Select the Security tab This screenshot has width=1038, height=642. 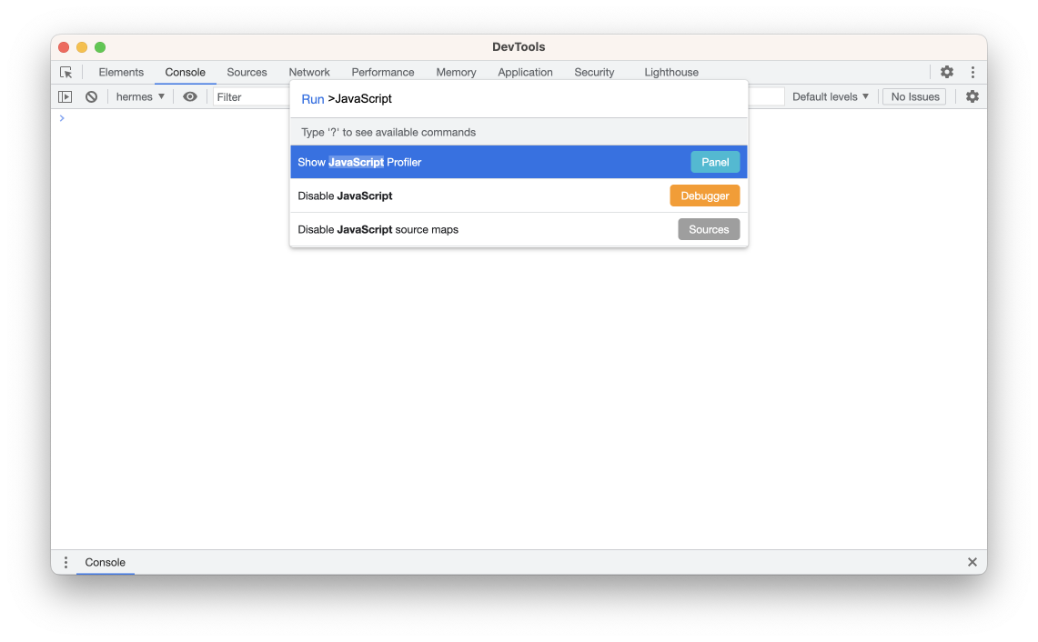(594, 72)
